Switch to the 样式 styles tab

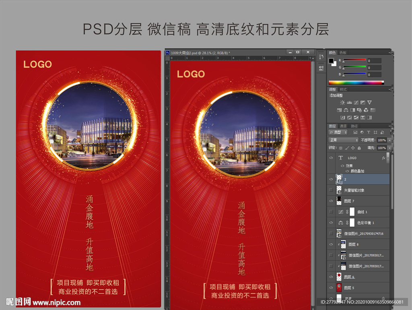coord(343,90)
